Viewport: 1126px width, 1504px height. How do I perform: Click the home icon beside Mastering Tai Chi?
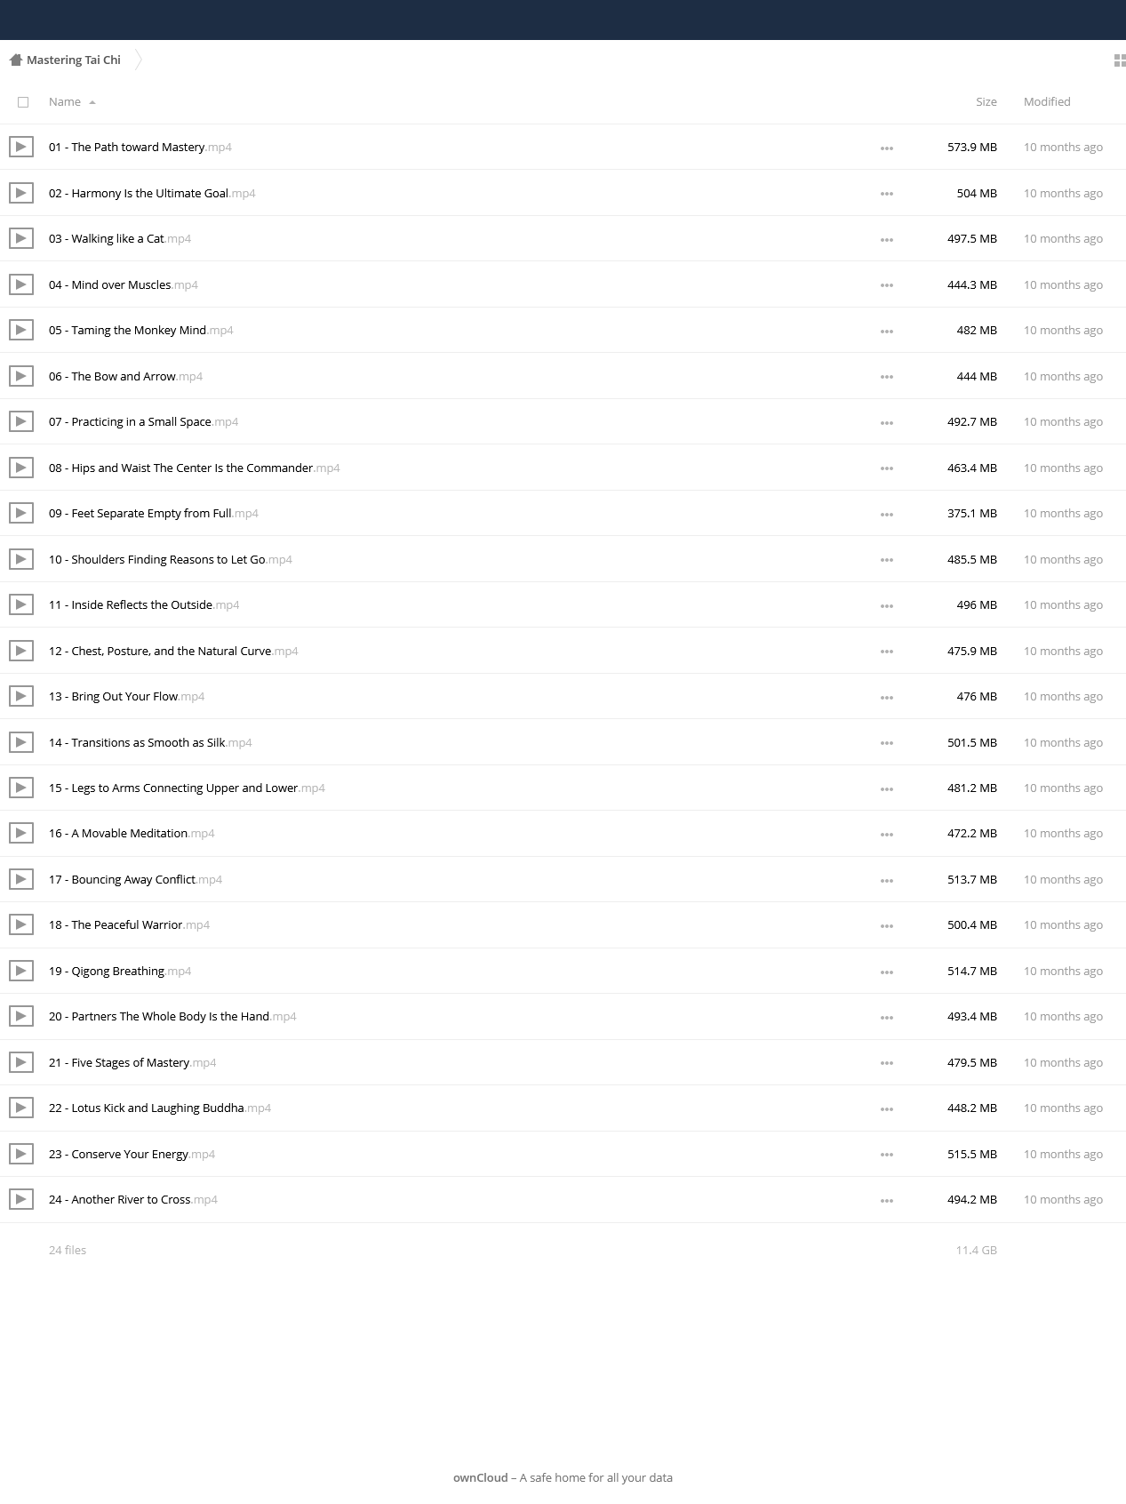coord(15,60)
